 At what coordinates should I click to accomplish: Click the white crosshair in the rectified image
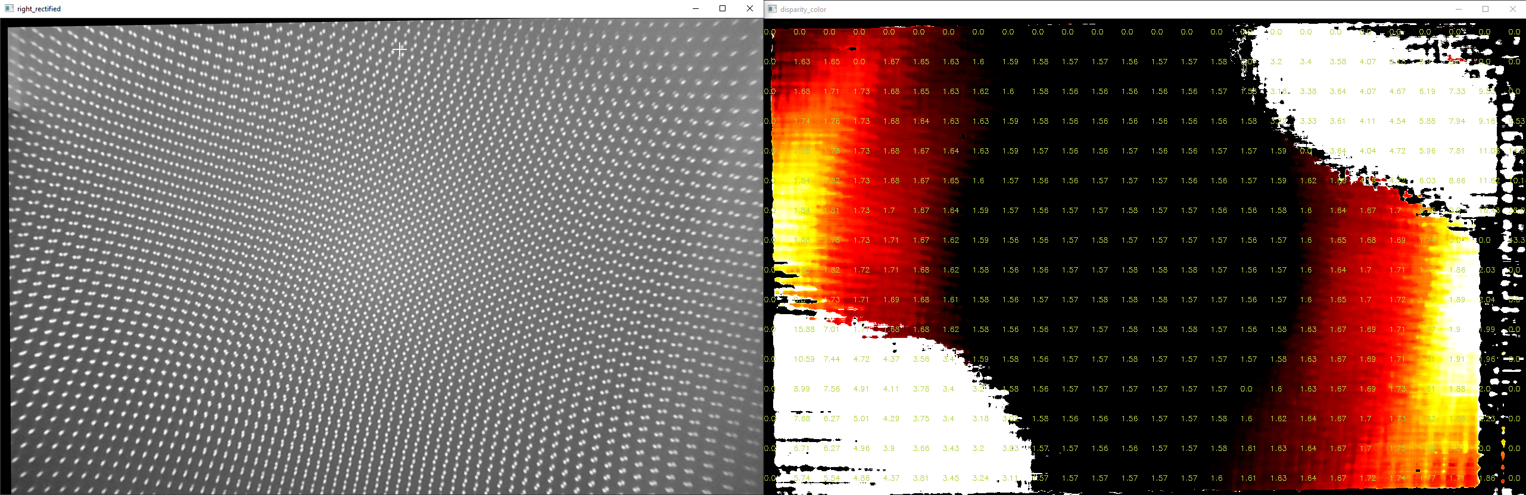point(399,49)
